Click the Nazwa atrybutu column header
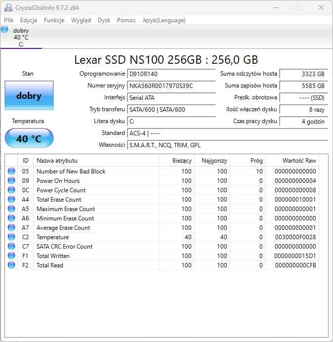Image resolution: width=333 pixels, height=342 pixels. point(96,161)
